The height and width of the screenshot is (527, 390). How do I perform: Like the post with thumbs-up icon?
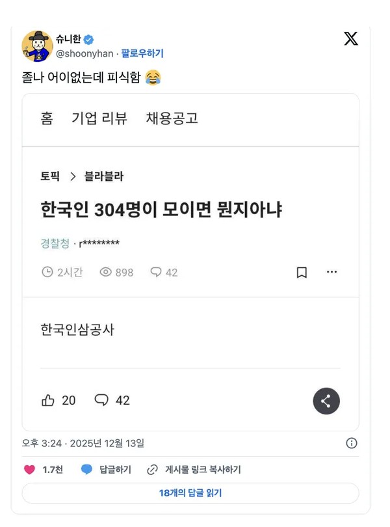[x=48, y=400]
